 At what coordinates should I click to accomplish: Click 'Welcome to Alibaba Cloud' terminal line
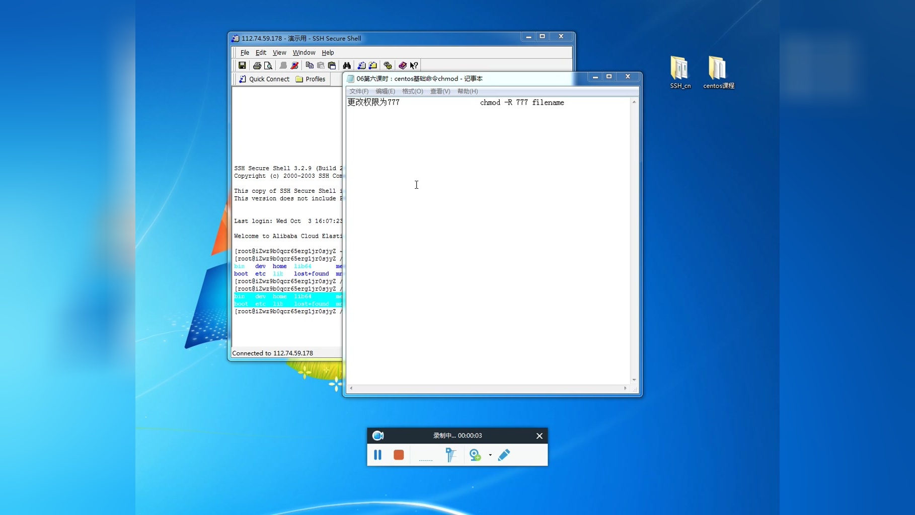288,236
